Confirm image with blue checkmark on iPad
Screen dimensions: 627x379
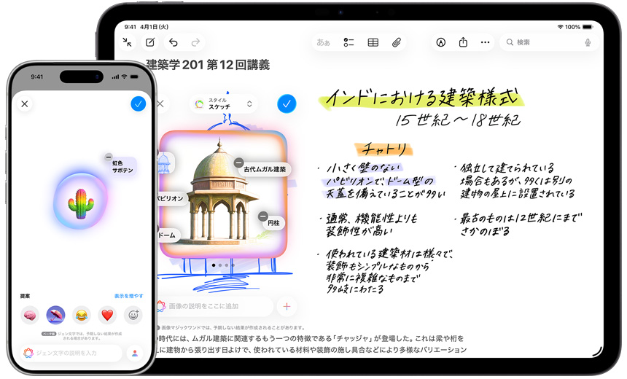(x=287, y=103)
